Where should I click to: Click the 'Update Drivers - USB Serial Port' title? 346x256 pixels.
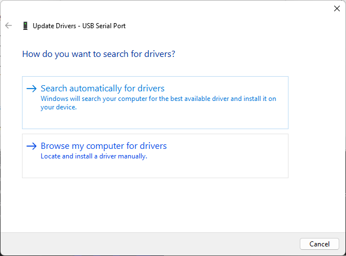[x=79, y=26]
